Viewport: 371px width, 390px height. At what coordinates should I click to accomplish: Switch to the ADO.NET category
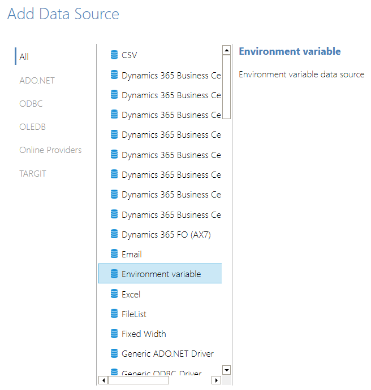[37, 80]
